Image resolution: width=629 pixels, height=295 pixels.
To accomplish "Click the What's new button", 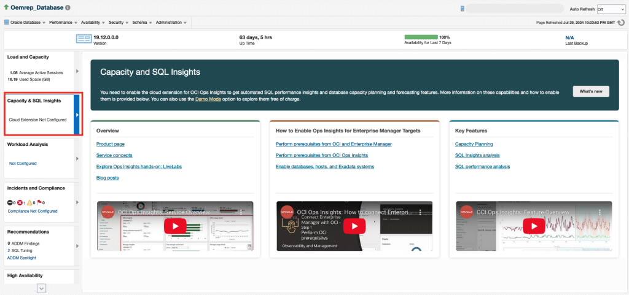I will point(590,91).
